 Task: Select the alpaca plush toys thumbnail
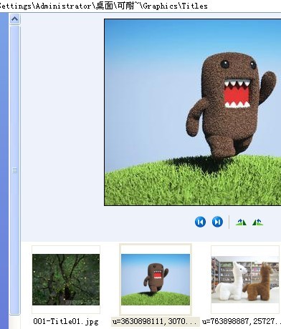pyautogui.click(x=245, y=280)
